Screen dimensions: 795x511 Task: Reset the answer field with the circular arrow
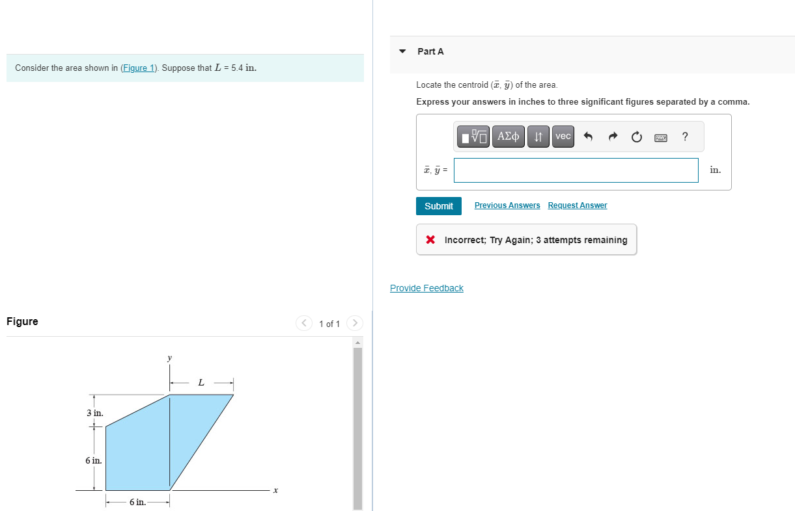pyautogui.click(x=636, y=137)
